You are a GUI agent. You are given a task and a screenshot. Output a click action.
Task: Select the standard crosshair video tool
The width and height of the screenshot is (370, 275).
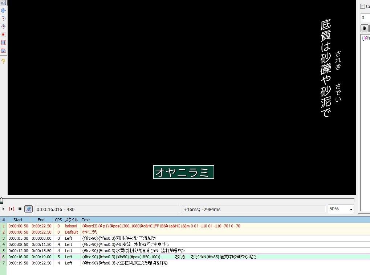tap(3, 3)
